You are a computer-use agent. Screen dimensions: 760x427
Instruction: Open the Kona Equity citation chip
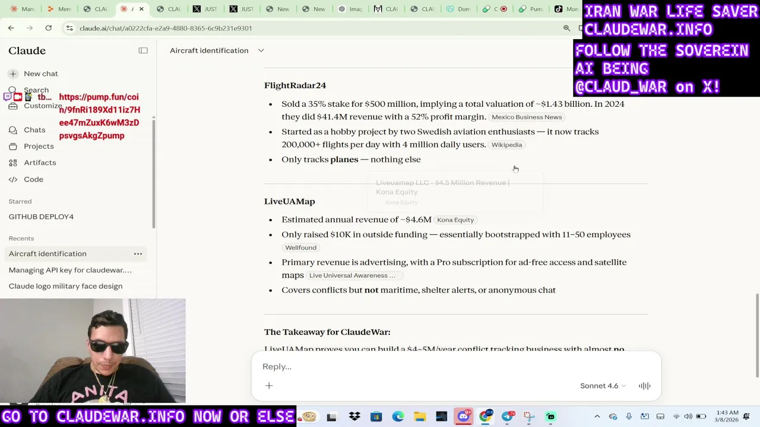[x=455, y=220]
